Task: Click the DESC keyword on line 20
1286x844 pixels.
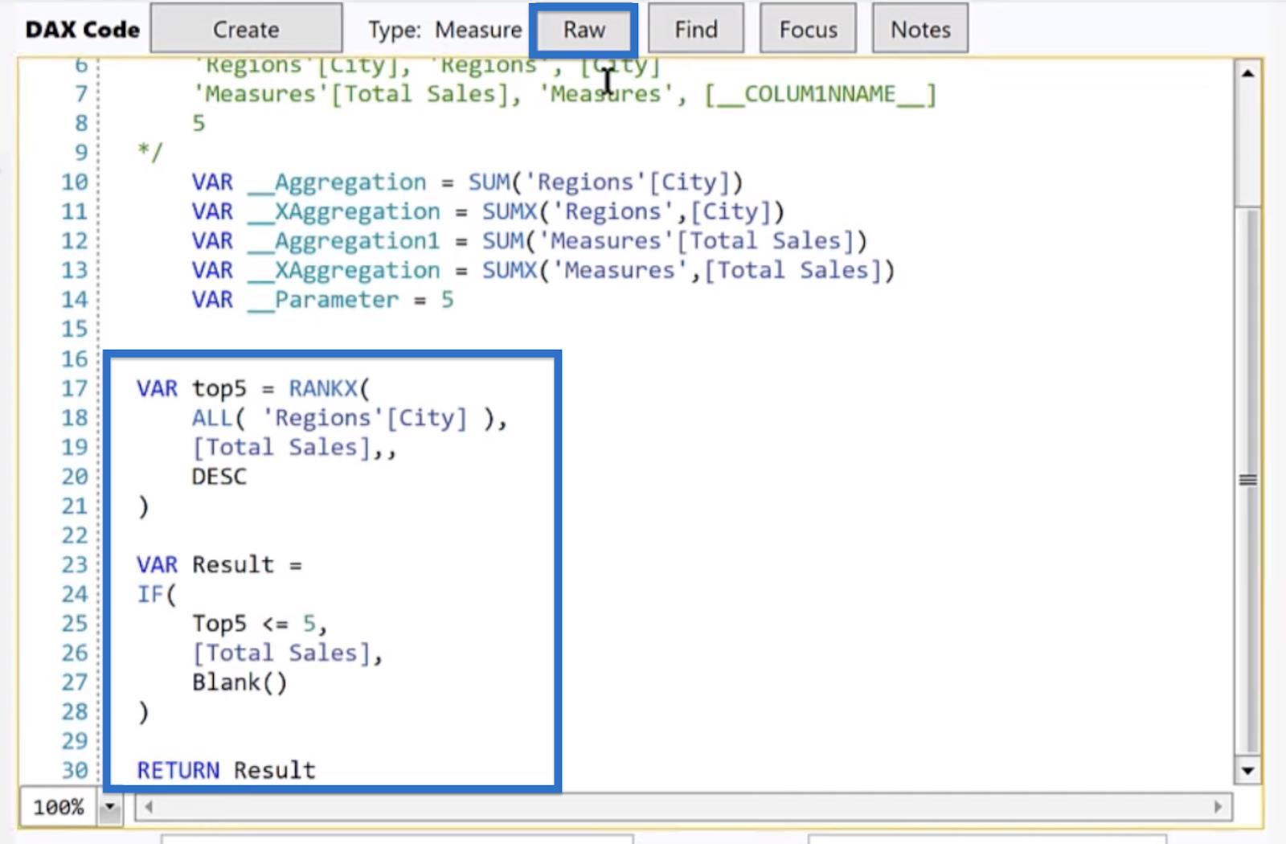Action: [x=219, y=477]
